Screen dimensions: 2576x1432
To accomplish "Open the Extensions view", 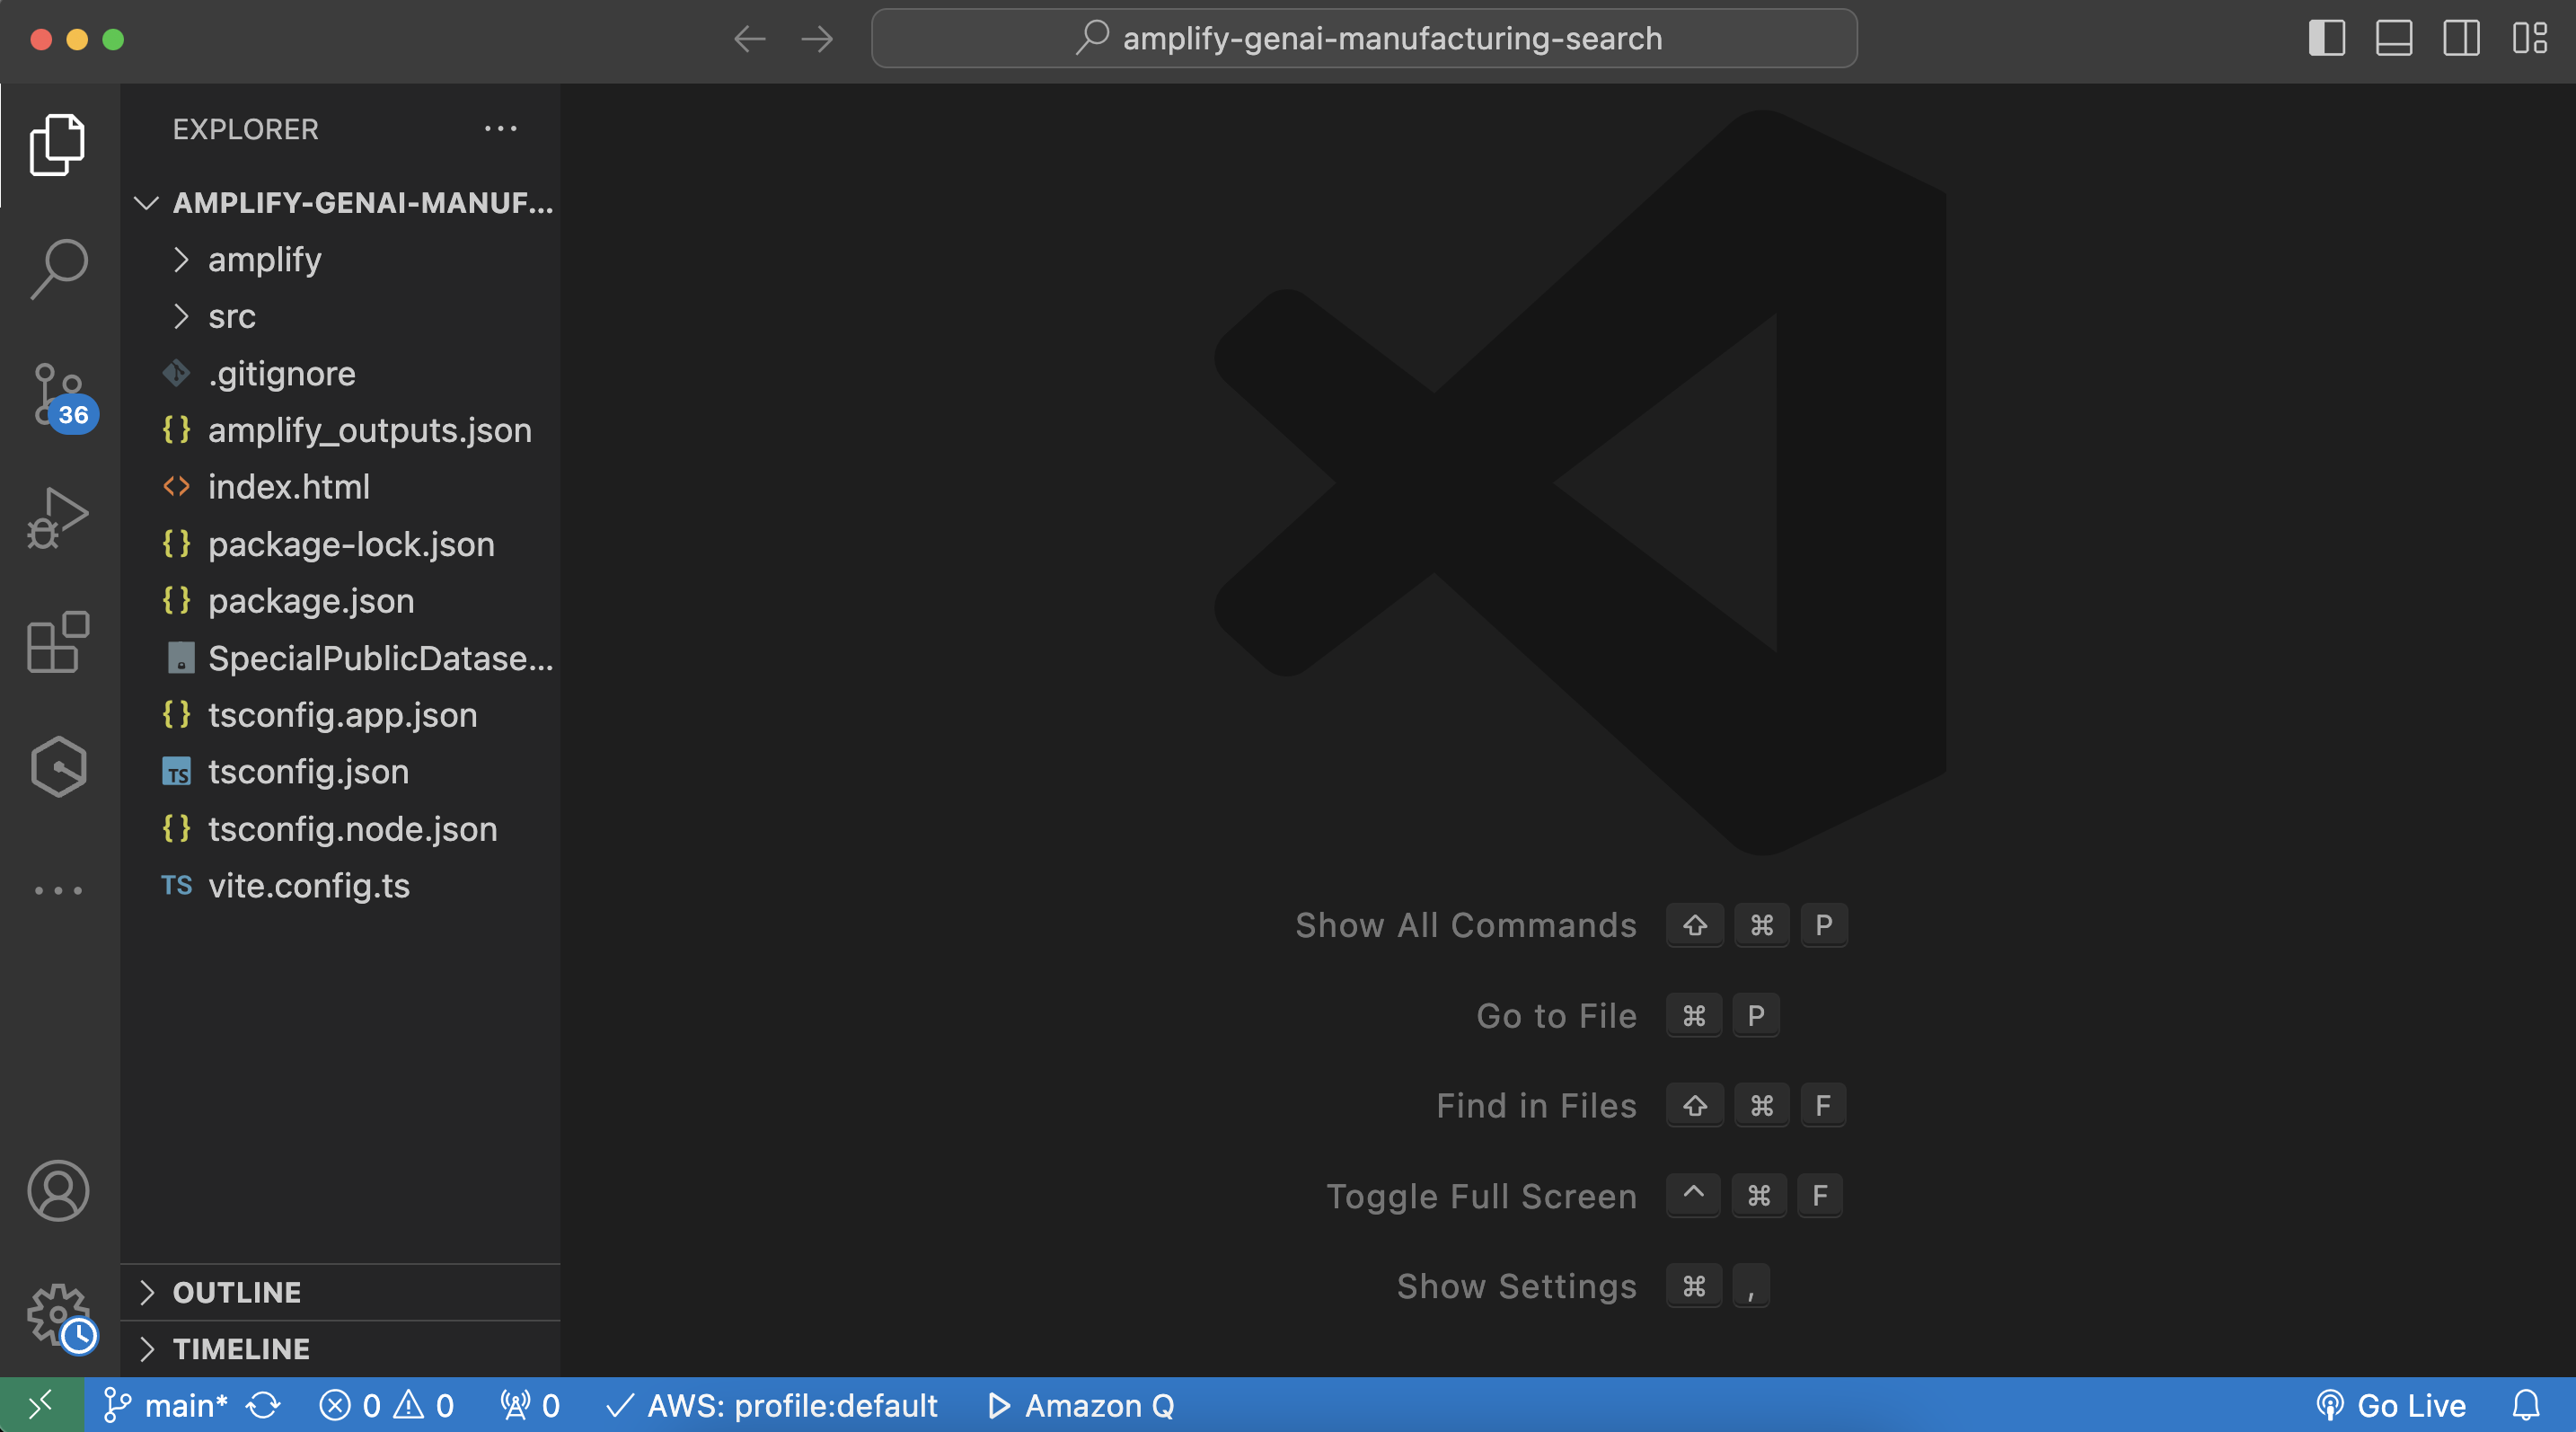I will 58,642.
